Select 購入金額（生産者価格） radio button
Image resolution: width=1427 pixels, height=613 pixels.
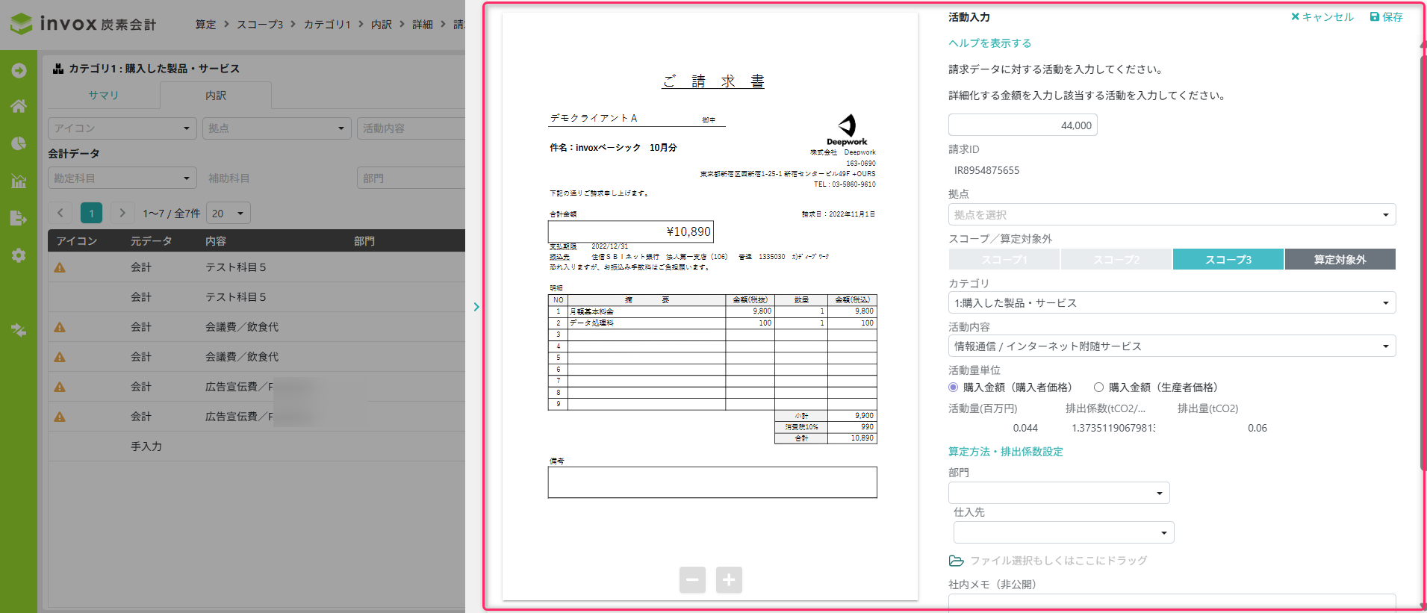[1098, 388]
